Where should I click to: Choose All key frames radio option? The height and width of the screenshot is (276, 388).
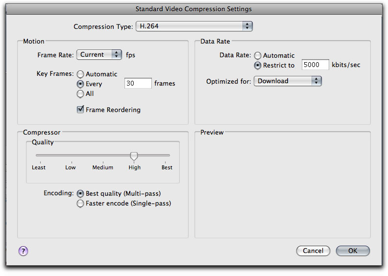click(80, 94)
